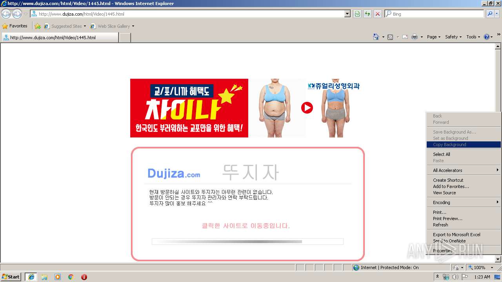Expand All Accelerators submenu
Screen dimensions: 502x282
464,170
